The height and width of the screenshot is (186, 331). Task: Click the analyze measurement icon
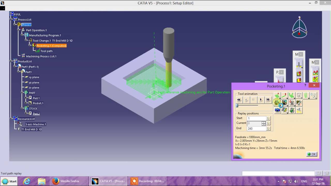click(299, 103)
